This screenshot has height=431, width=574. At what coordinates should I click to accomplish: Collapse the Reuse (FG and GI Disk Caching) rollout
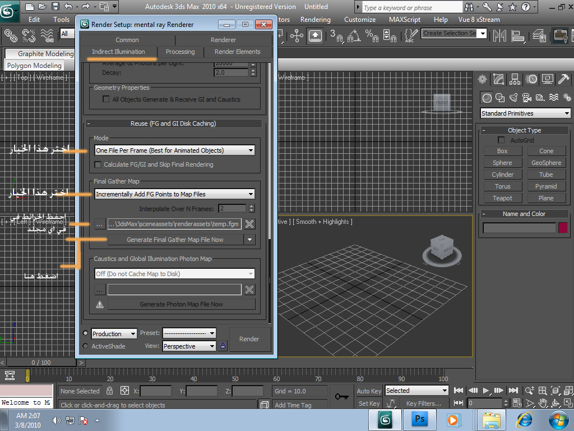(x=173, y=123)
